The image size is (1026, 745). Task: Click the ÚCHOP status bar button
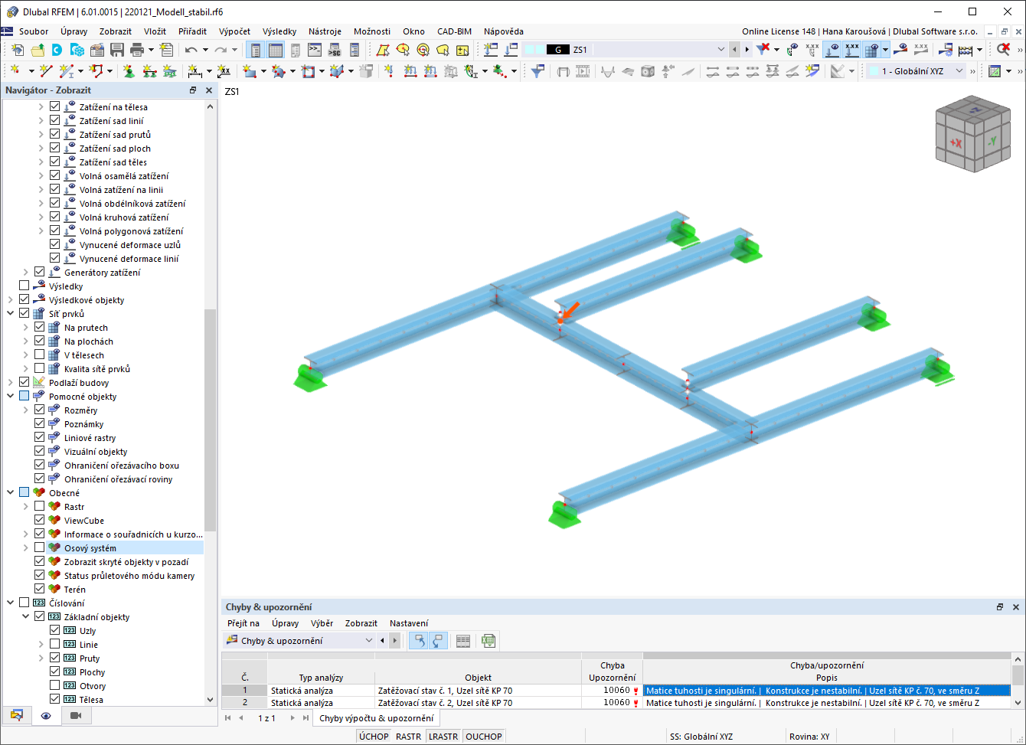click(374, 736)
